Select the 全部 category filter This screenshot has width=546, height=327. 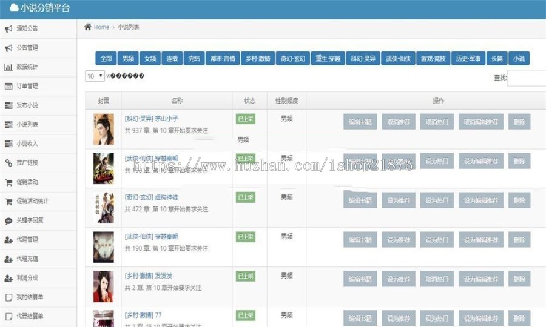(106, 58)
